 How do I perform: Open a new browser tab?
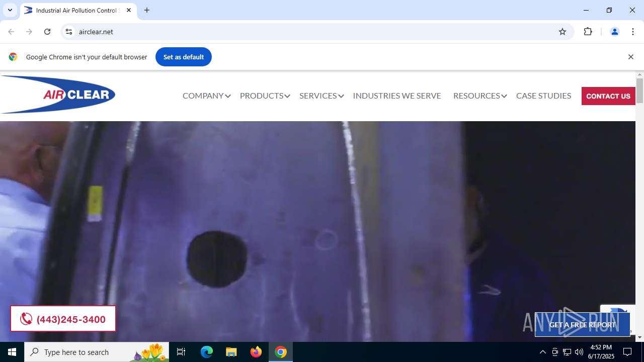click(x=147, y=10)
